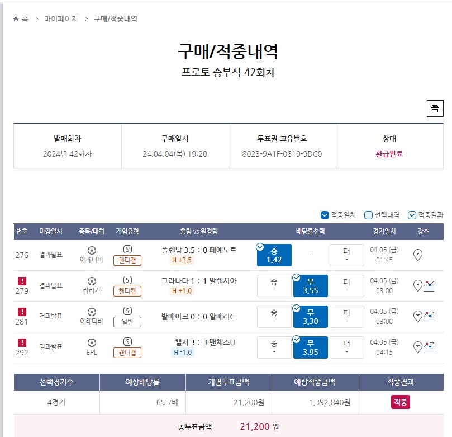452x437 pixels.
Task: Click soccer ball icon for EPL match
Action: (92, 342)
